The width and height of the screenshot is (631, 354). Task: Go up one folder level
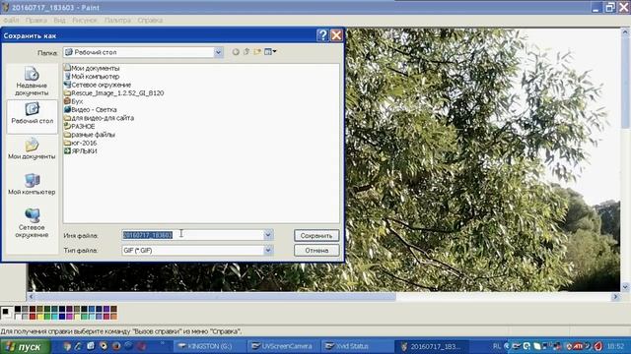(x=246, y=52)
